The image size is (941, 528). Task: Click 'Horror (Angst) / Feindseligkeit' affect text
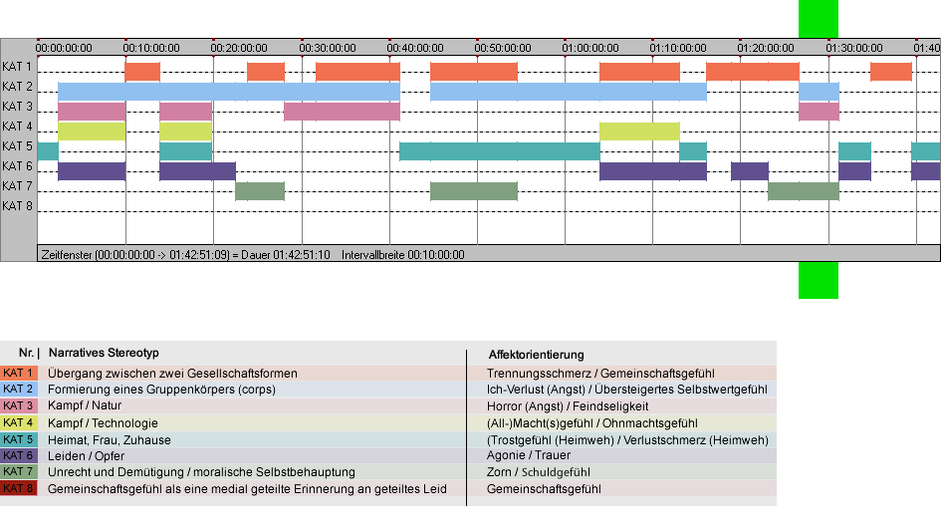pyautogui.click(x=568, y=406)
